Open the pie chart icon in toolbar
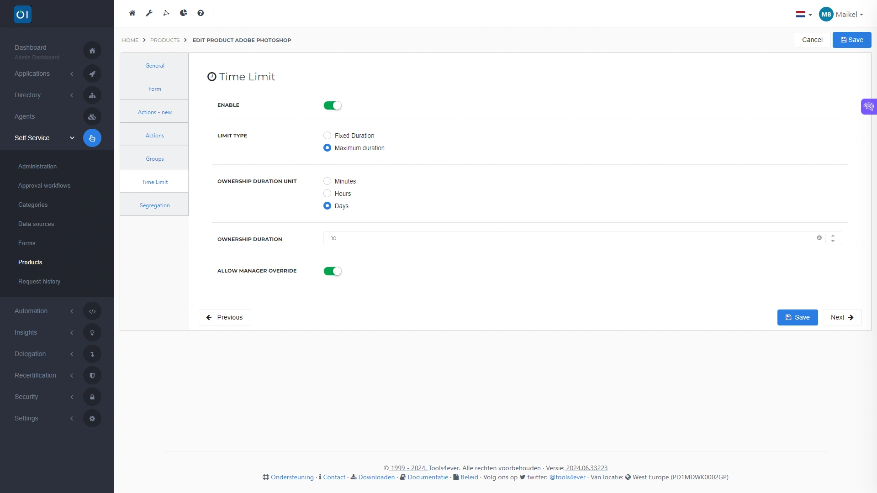The width and height of the screenshot is (877, 493). click(184, 13)
